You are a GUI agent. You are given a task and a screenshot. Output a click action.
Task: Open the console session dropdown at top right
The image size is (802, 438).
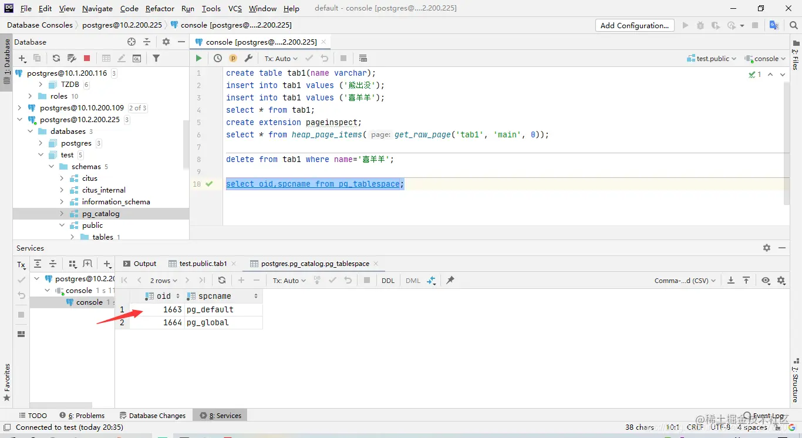point(765,58)
